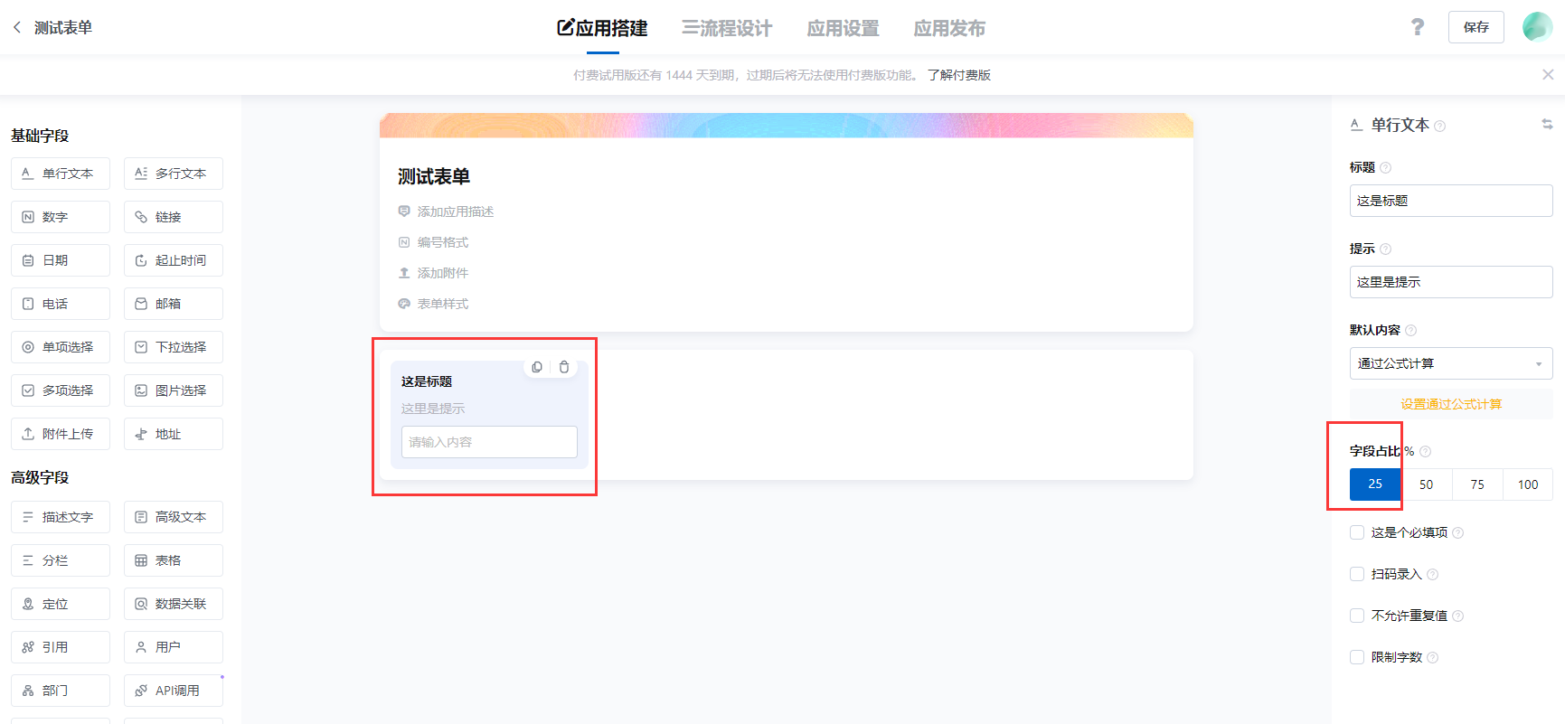The width and height of the screenshot is (1565, 724).
Task: Click the swap field type icon beside 单行文本
Action: pyautogui.click(x=1547, y=125)
